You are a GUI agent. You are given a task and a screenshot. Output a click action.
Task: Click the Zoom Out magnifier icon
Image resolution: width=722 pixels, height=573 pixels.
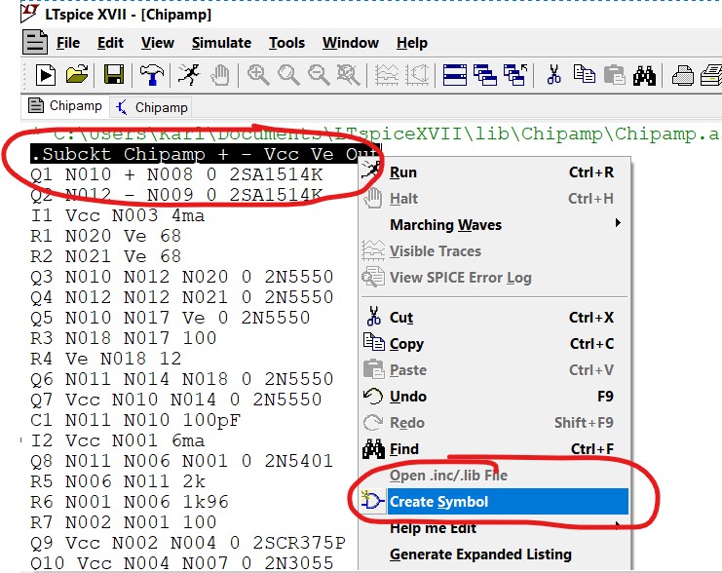tap(319, 75)
